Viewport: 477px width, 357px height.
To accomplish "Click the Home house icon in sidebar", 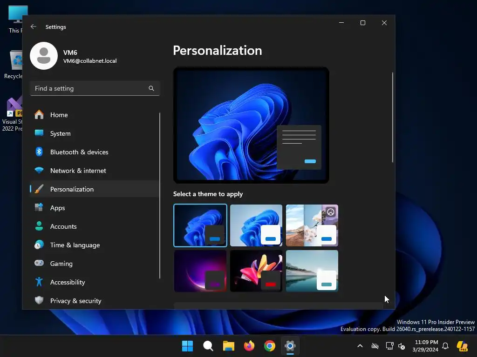I will pos(39,115).
